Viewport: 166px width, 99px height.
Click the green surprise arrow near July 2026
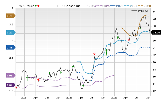140,29
